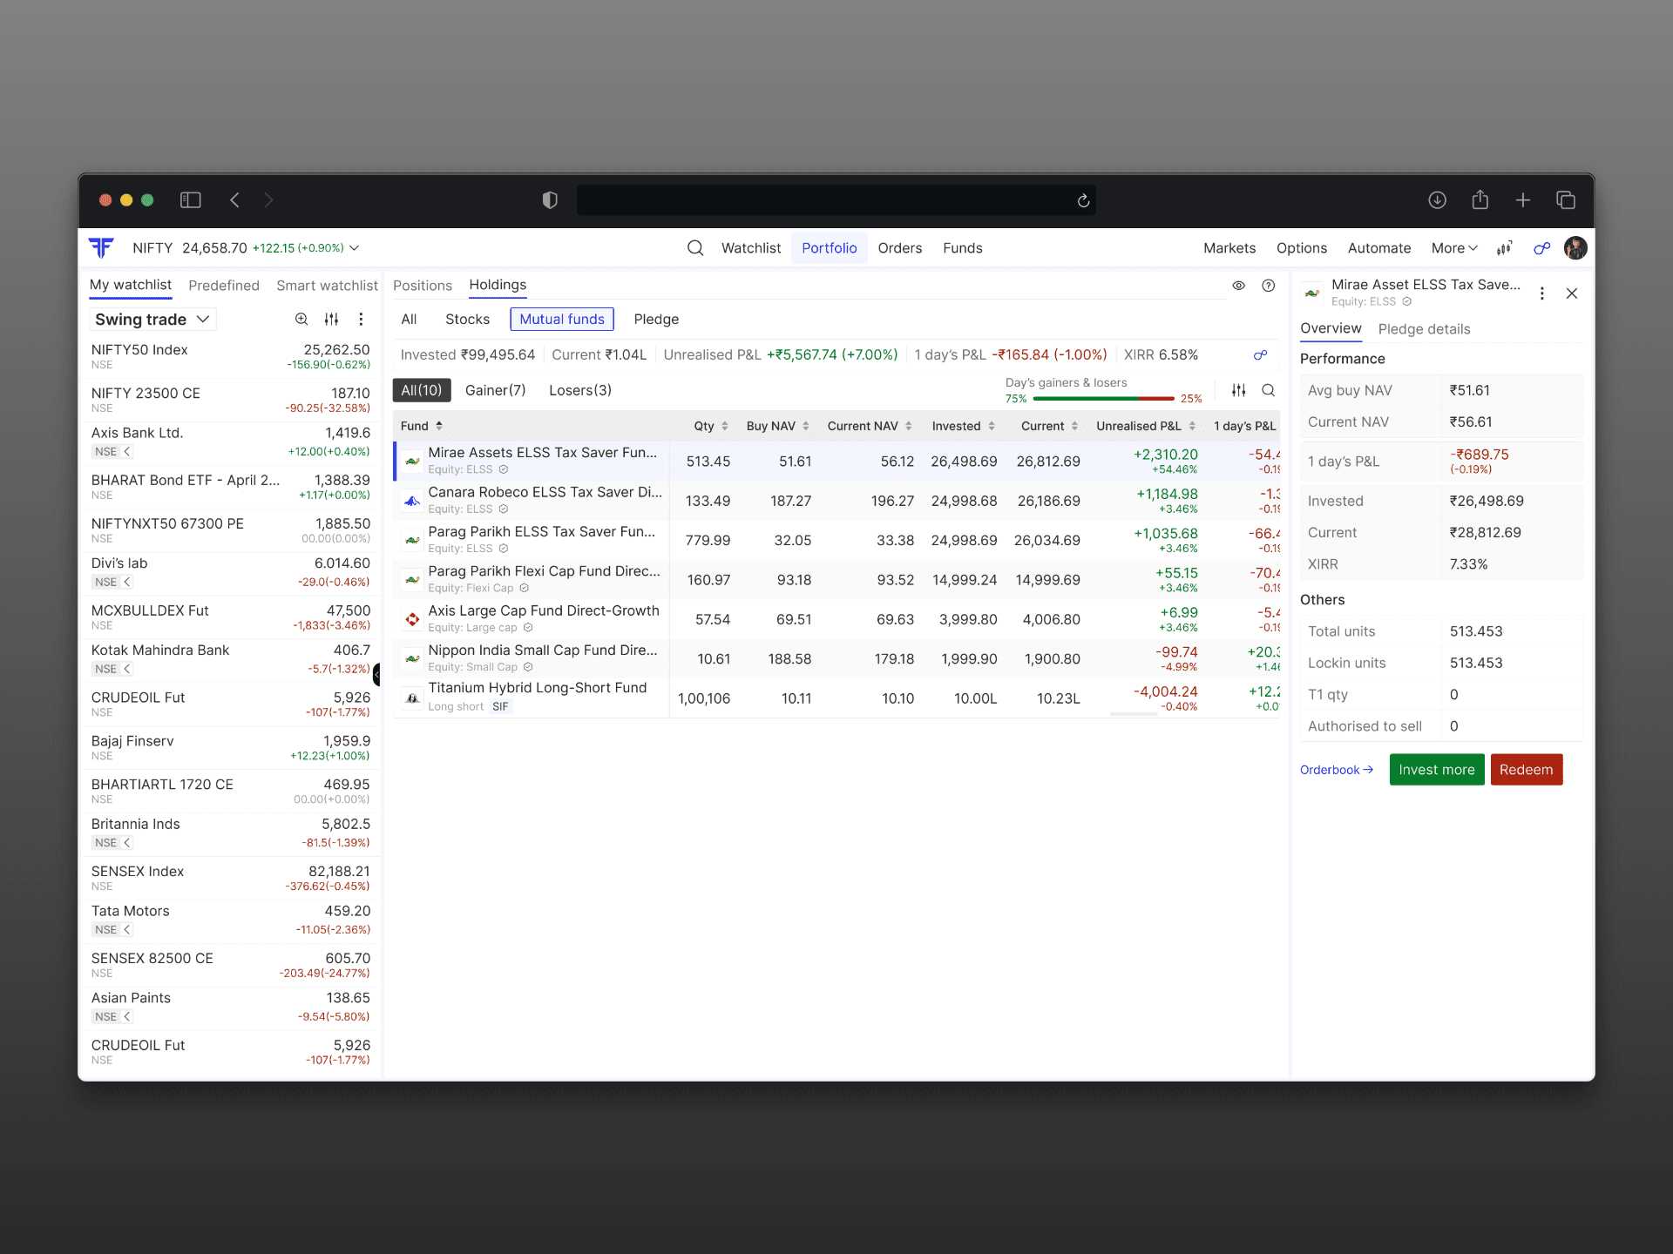Click holdings table search icon
Screen dimensions: 1673x1254
point(1268,391)
